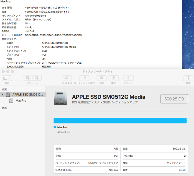Click the 表示 toolbar label
The image size is (194, 176).
7,83
